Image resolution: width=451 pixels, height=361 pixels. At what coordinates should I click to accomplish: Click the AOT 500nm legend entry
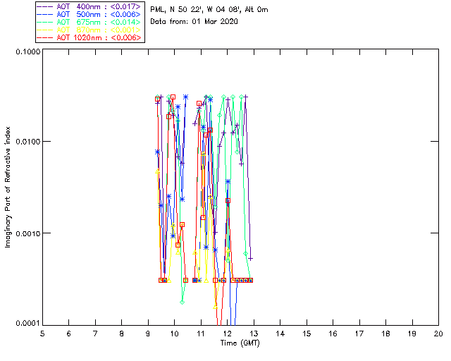pos(90,14)
